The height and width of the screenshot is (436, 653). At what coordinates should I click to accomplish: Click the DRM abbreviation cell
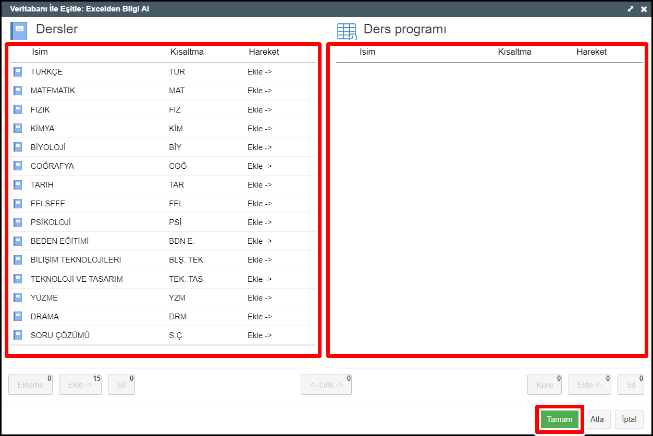(x=178, y=316)
